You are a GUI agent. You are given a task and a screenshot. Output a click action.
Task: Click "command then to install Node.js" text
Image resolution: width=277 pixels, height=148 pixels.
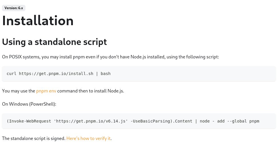tap(91, 91)
